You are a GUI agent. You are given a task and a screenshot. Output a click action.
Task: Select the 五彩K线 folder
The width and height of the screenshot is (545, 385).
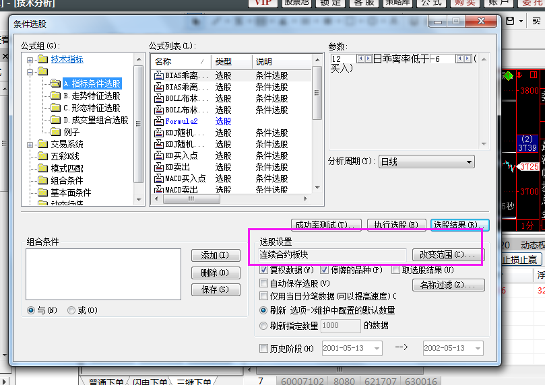coord(65,156)
